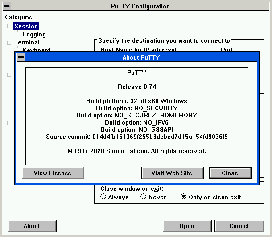Viewport: 272px width, 237px height.
Task: Click Visit Web Site button
Action: (173, 173)
